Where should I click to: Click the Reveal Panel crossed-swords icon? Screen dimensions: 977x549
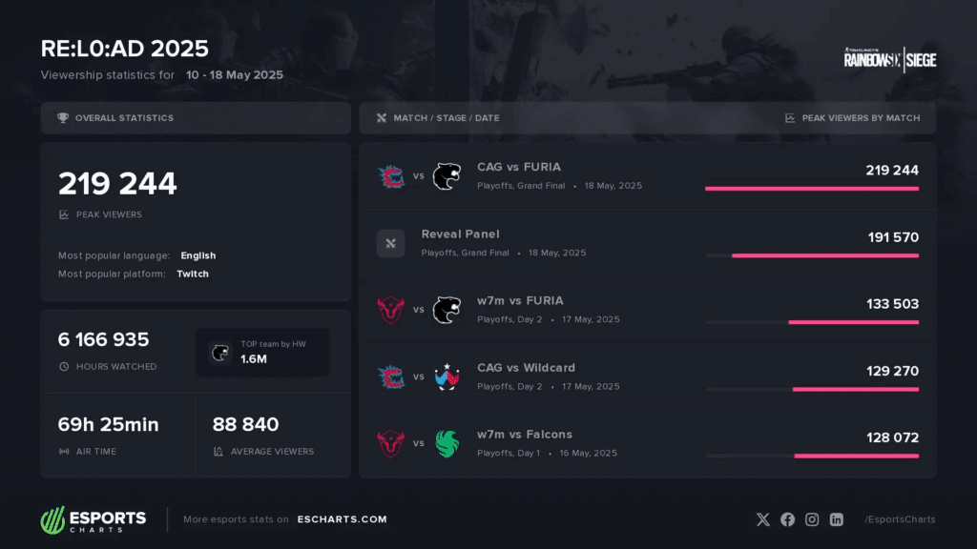[x=390, y=243]
